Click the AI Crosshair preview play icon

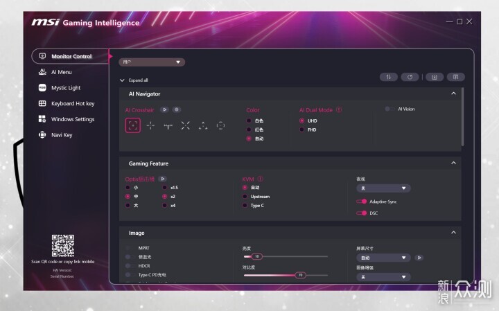point(164,109)
